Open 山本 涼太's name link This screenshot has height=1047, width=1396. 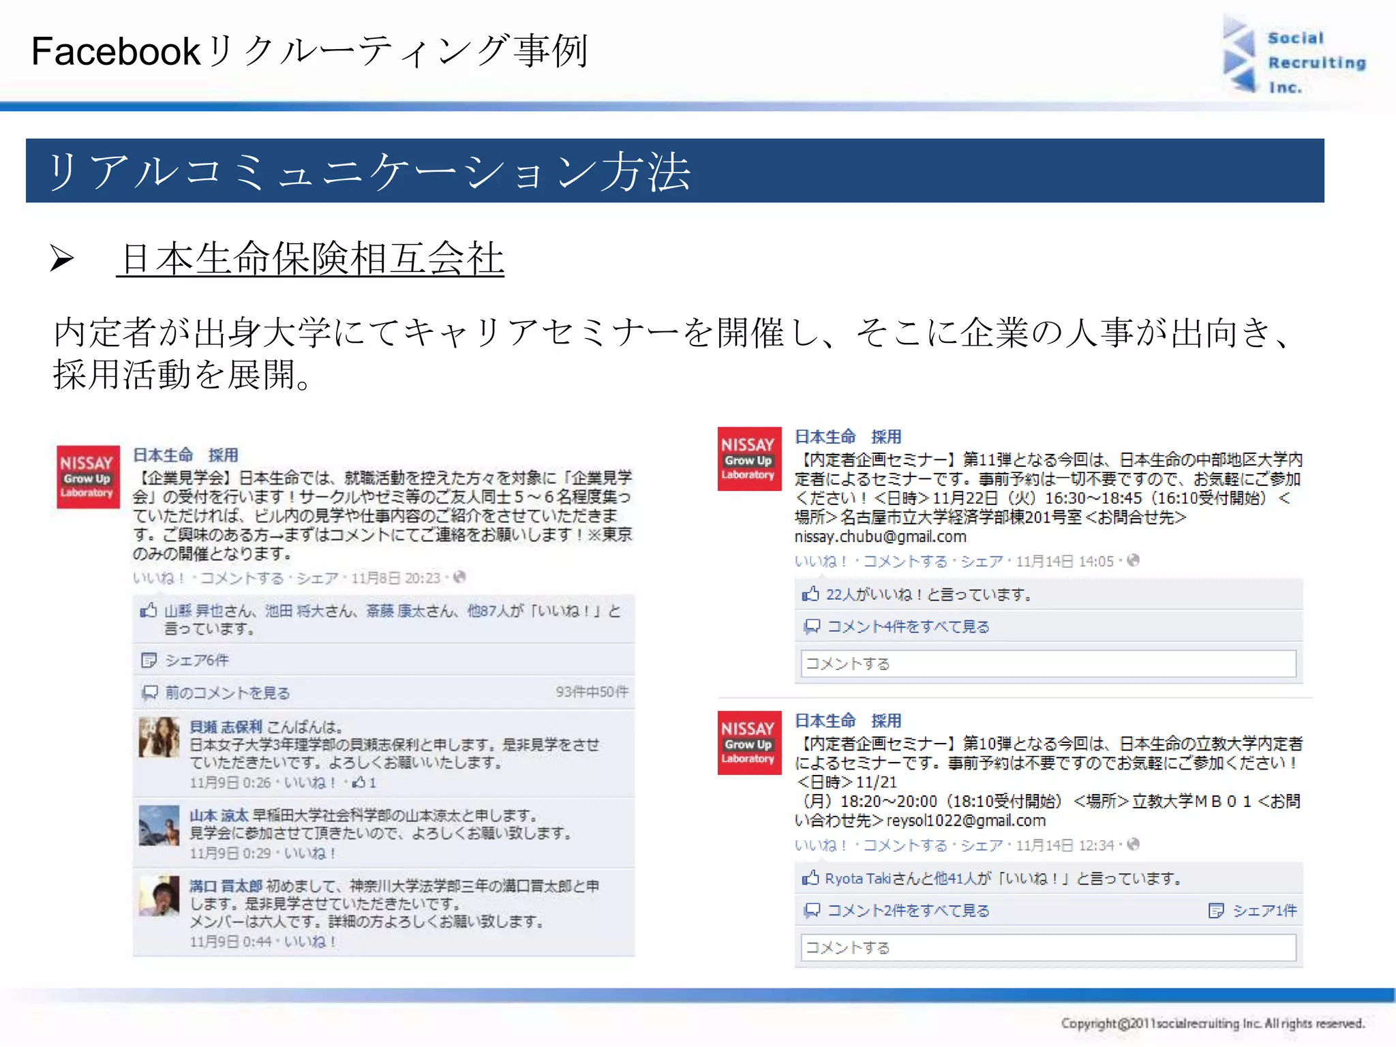tap(219, 815)
